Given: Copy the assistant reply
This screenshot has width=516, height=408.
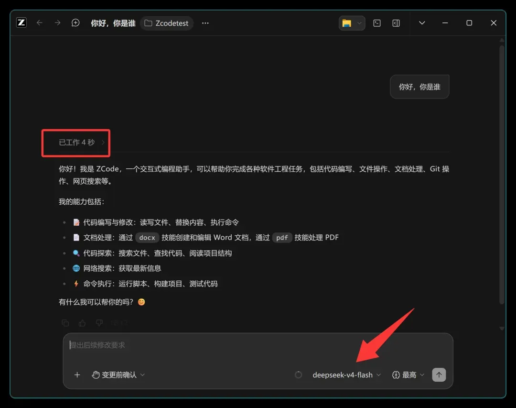Looking at the screenshot, I should pos(65,323).
